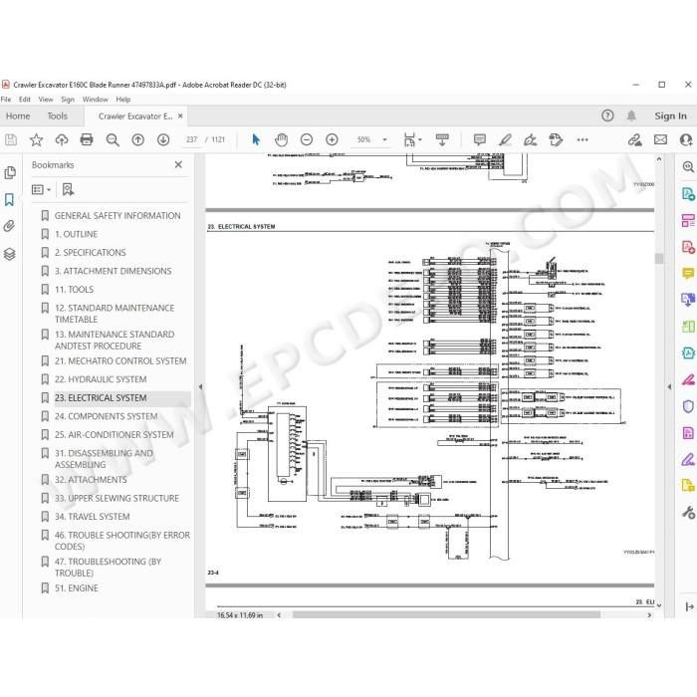Open 2. Specifications bookmark
Image resolution: width=697 pixels, height=697 pixels.
coord(90,253)
